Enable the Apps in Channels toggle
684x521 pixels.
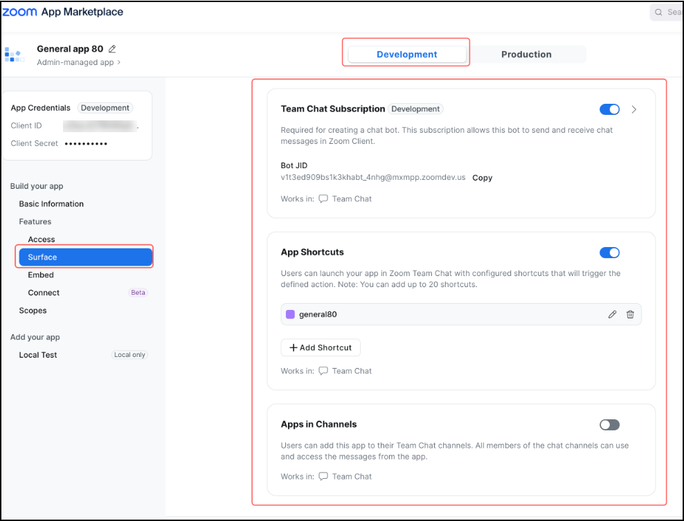click(x=609, y=425)
